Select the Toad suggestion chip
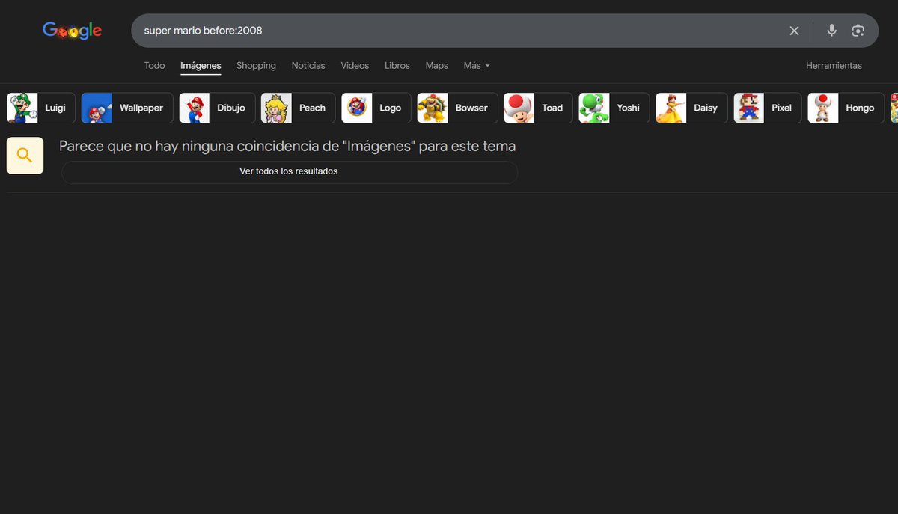 click(x=538, y=108)
